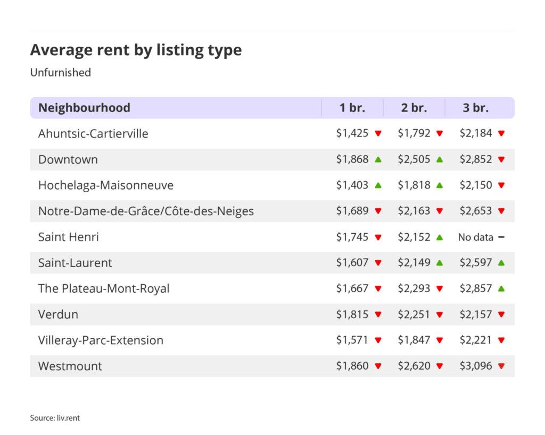Click the Neighbourhood column header

pyautogui.click(x=84, y=108)
